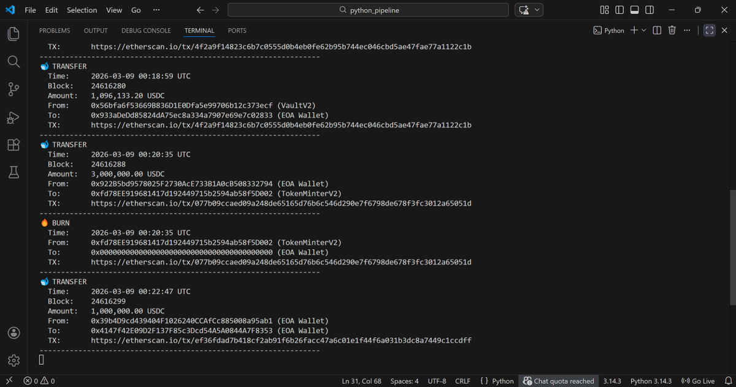This screenshot has width=736, height=387.
Task: Change line endings via CRLF
Action: tap(462, 381)
